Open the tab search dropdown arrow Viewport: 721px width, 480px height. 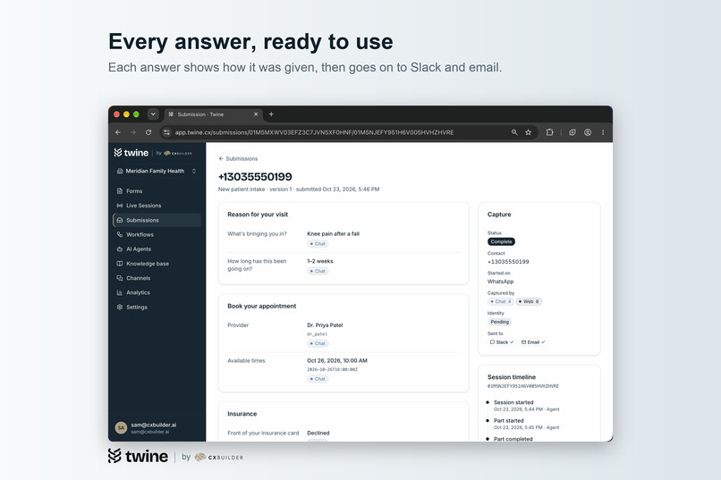point(153,114)
